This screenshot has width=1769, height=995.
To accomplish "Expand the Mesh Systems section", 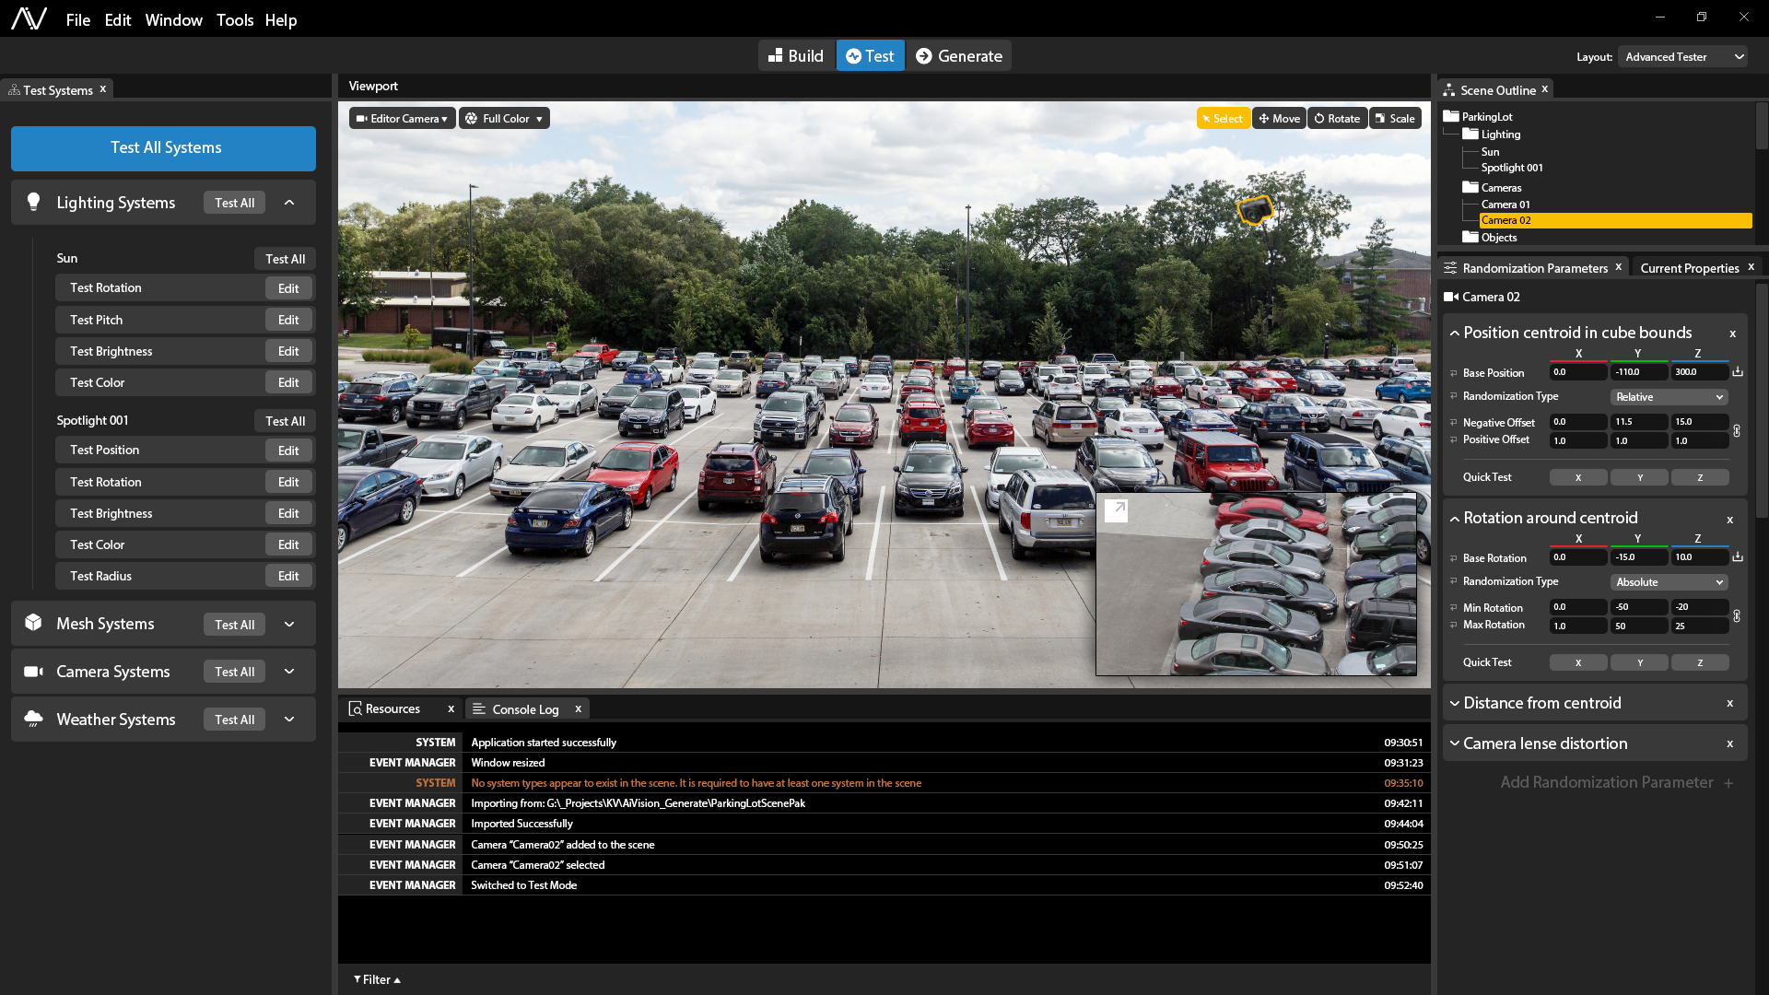I will click(x=289, y=625).
